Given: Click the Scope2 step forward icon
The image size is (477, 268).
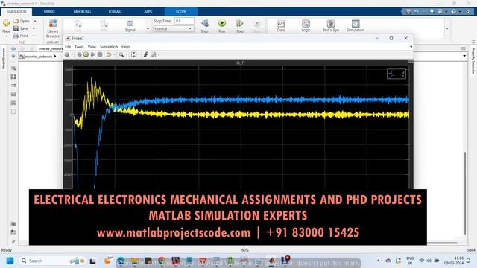Looking at the screenshot, I should [x=93, y=54].
